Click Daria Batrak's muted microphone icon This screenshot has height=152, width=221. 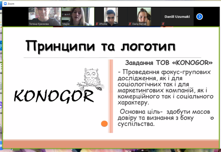point(130,24)
